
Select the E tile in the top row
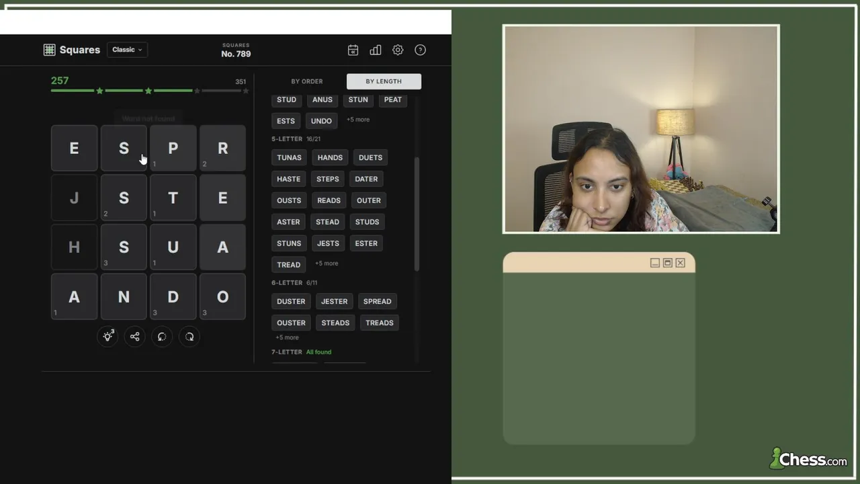tap(75, 148)
